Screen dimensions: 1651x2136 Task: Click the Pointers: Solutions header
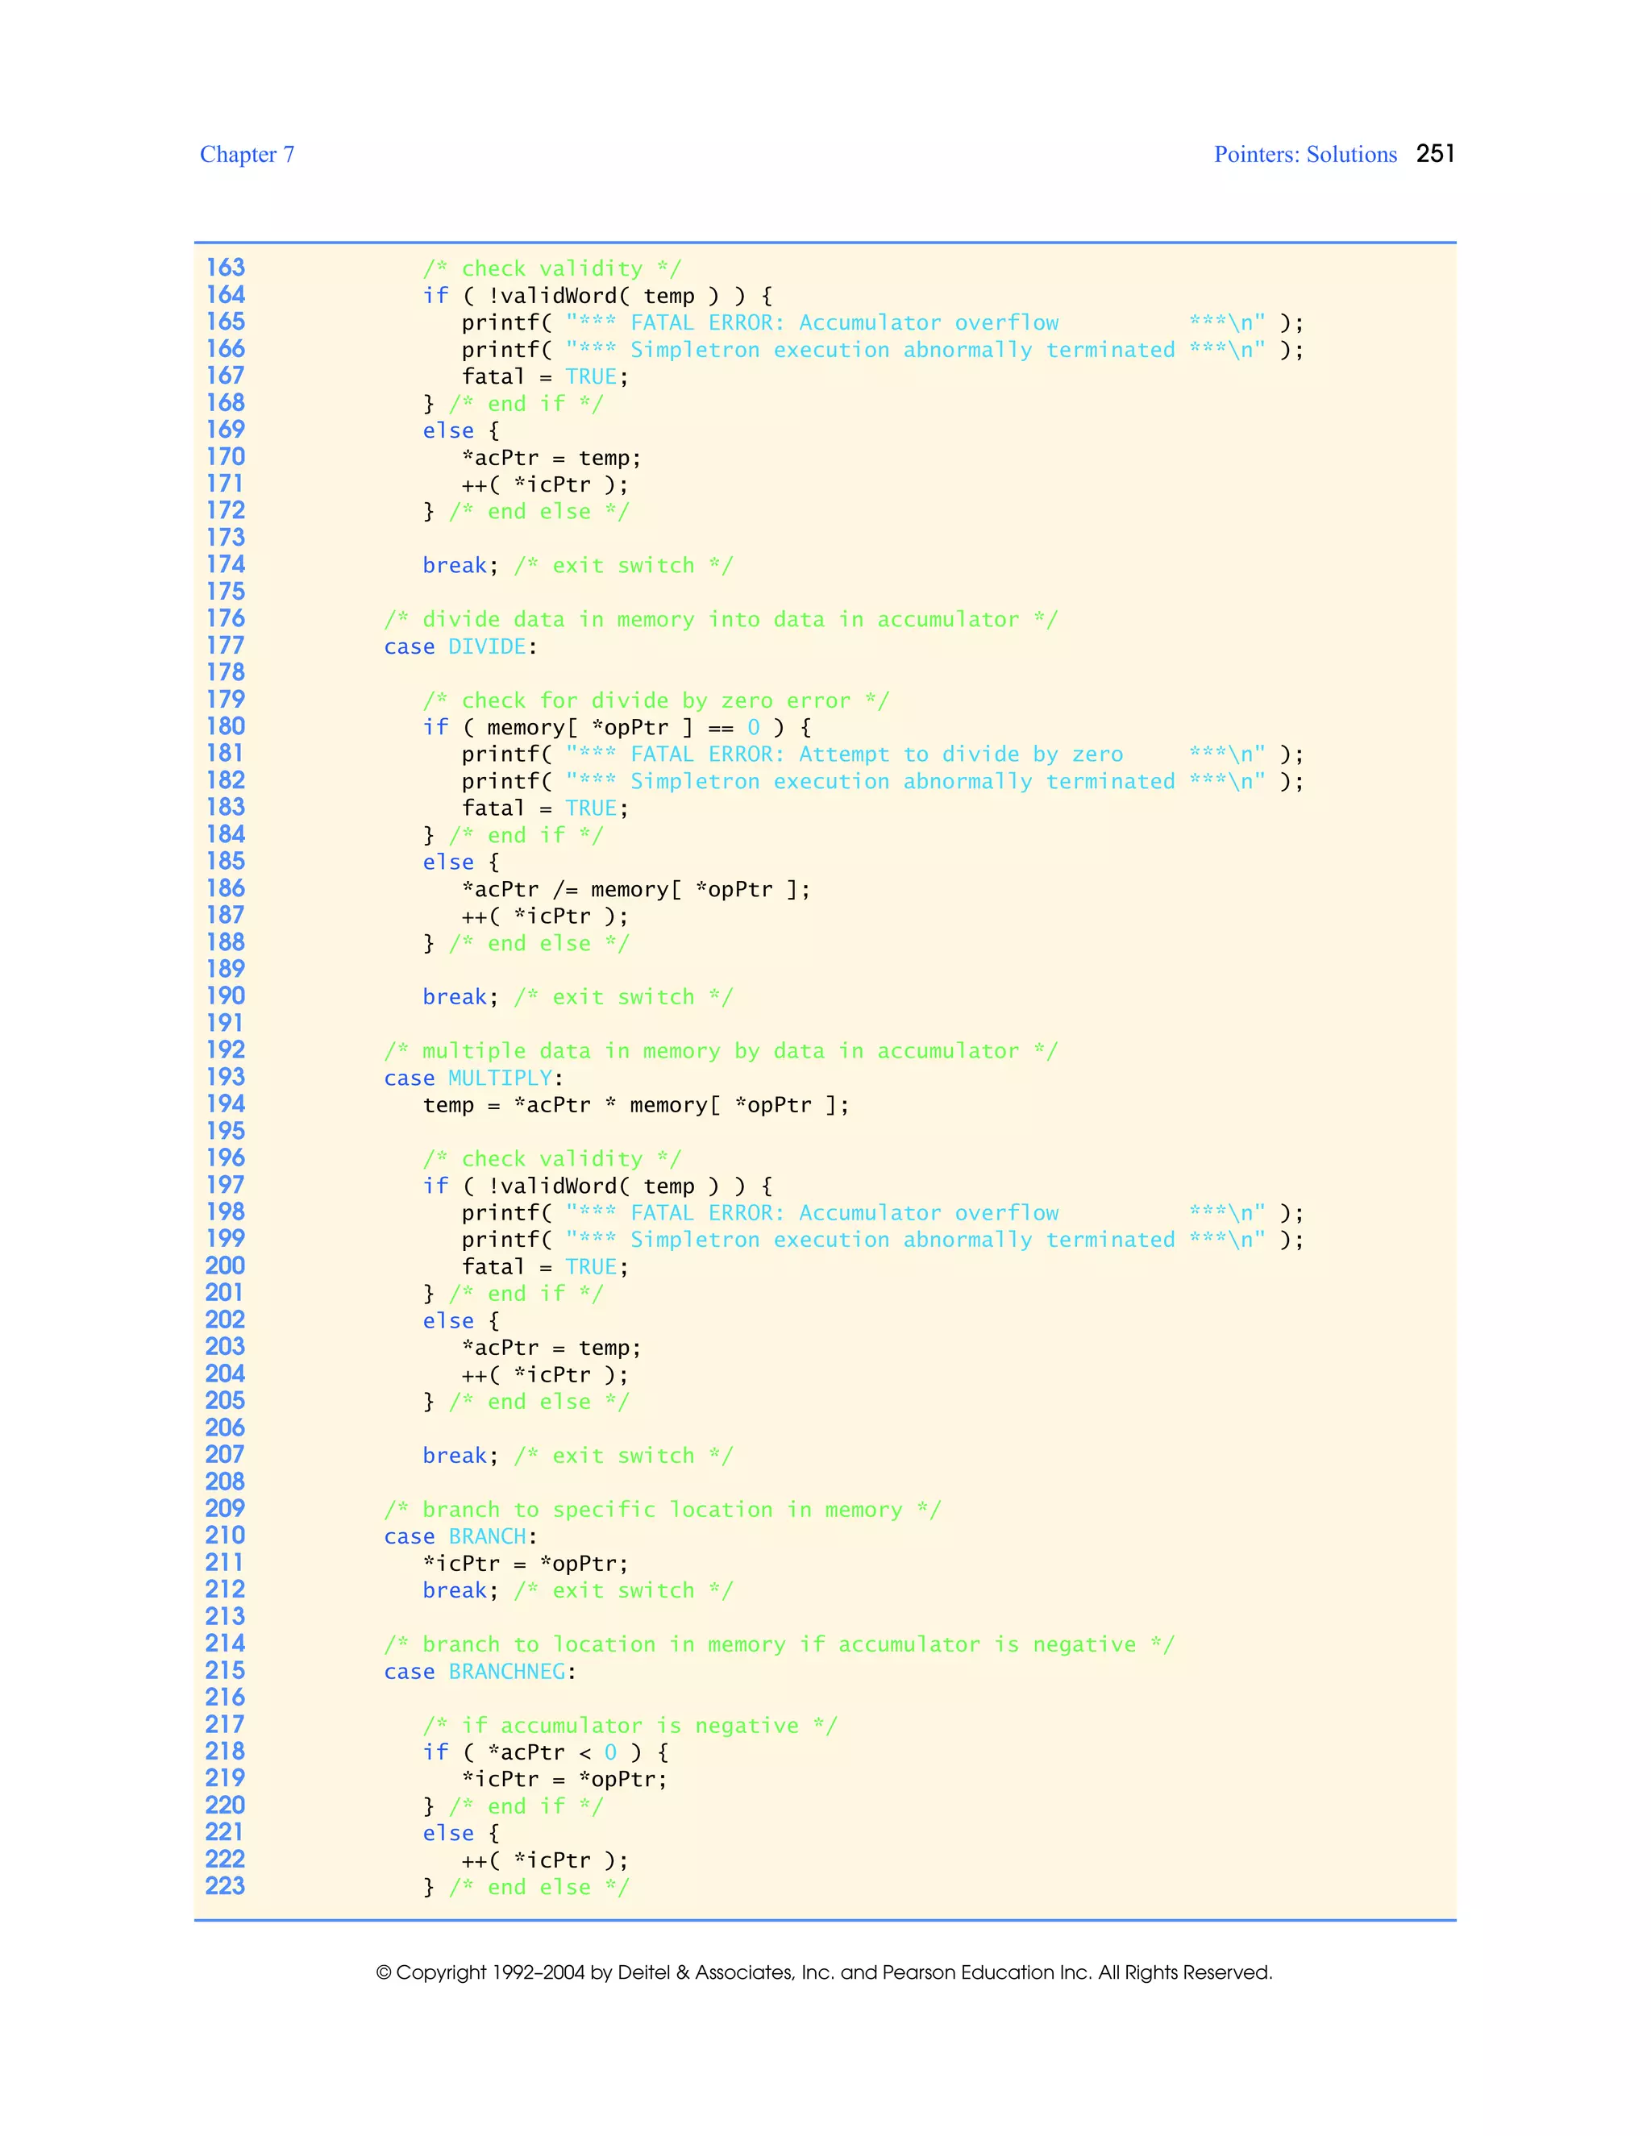[x=1305, y=155]
